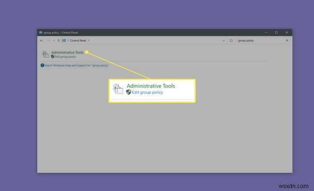Go up one level with Up arrow

(58, 41)
